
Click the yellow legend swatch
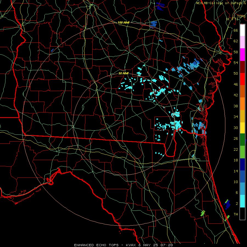pyautogui.click(x=242, y=128)
